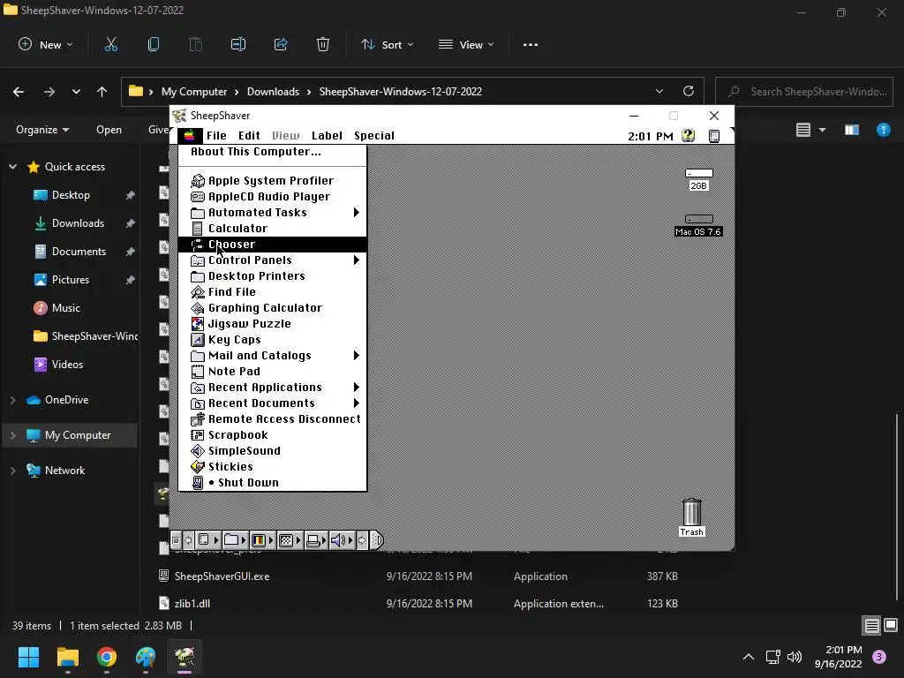Open the Apple menu icon in SheepShaver
Viewport: 904px width, 678px height.
click(x=189, y=135)
